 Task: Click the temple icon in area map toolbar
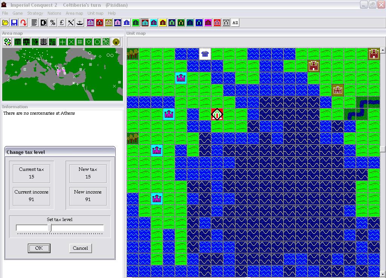pos(26,42)
